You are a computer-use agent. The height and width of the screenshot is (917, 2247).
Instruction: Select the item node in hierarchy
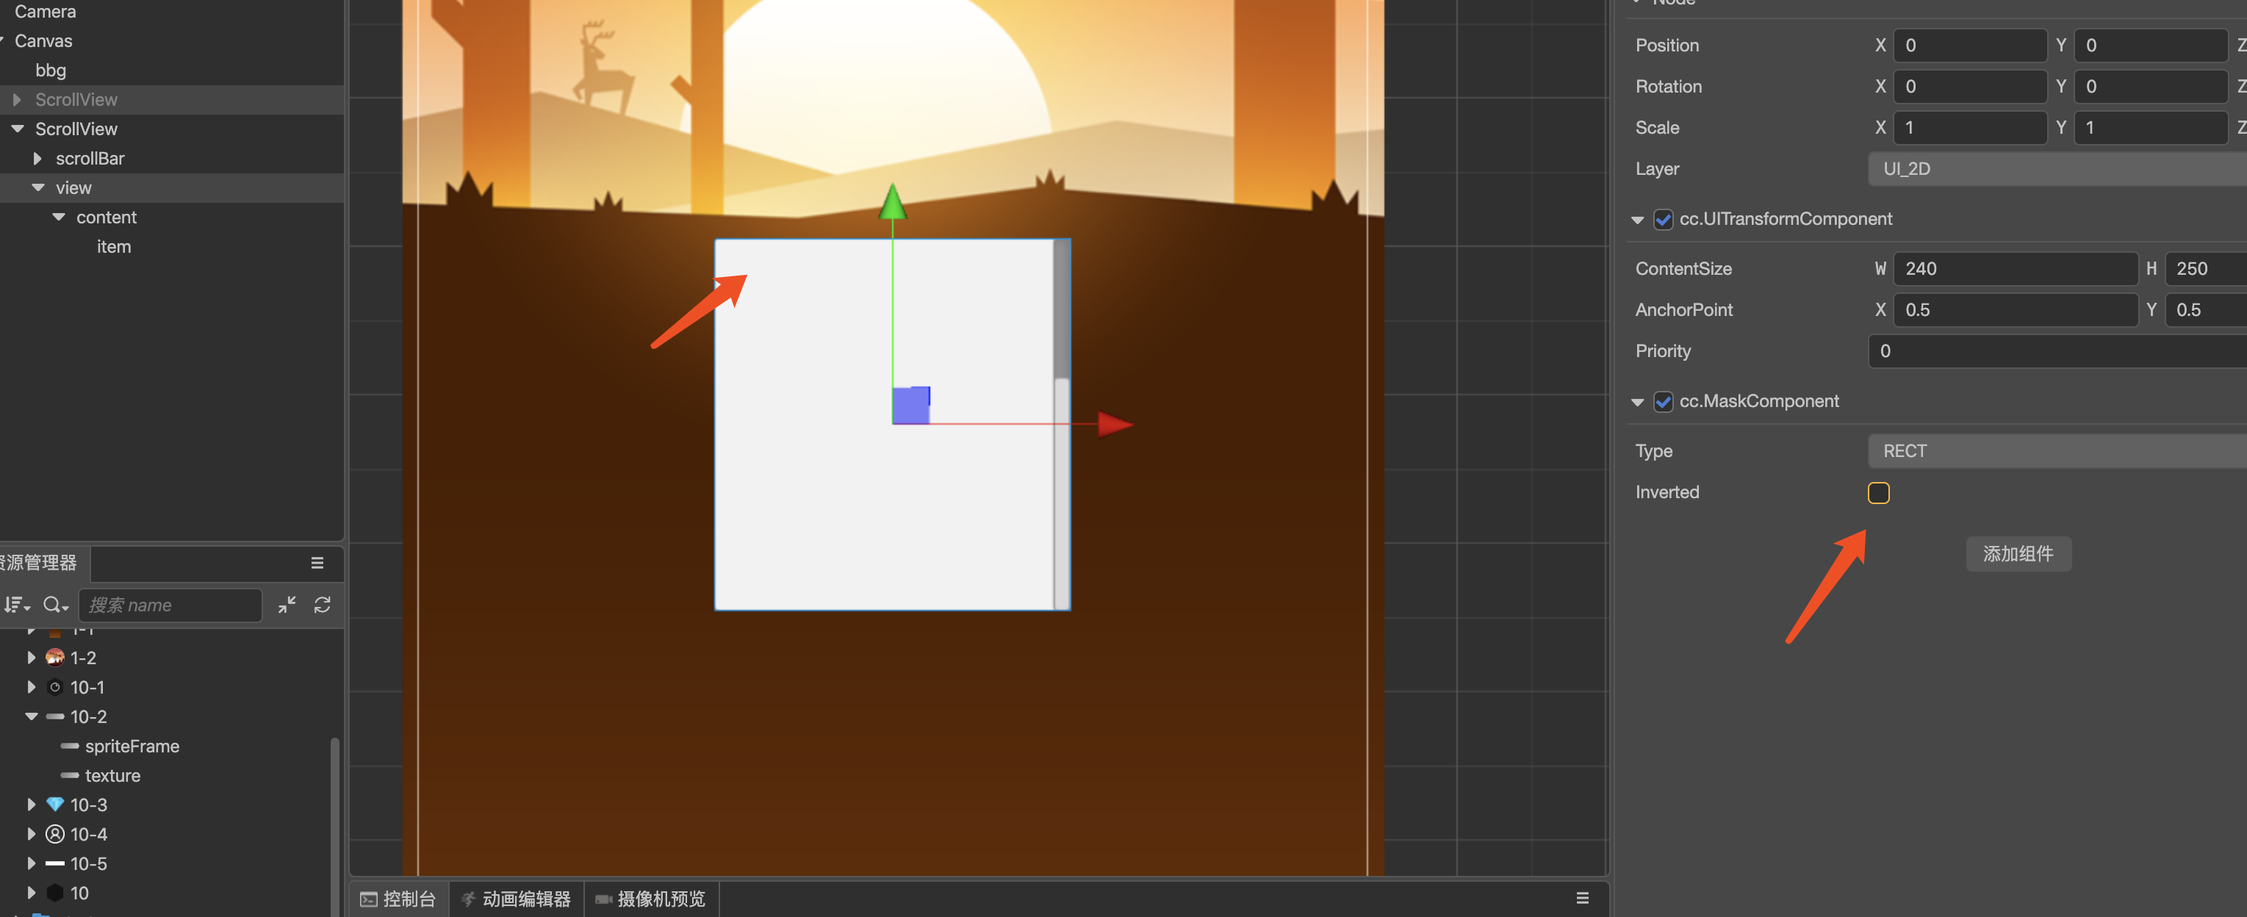click(113, 247)
